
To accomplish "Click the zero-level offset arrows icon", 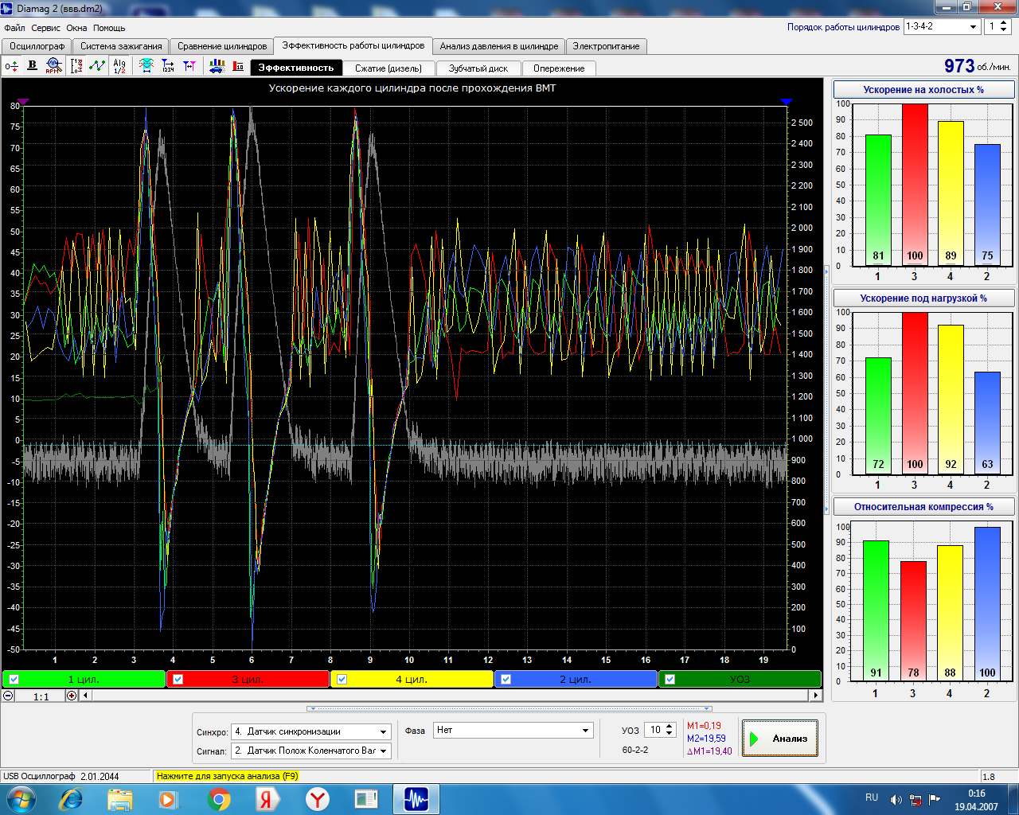I will [11, 66].
